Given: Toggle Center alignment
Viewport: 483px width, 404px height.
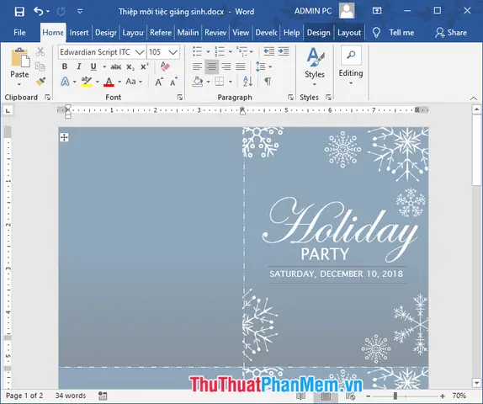Looking at the screenshot, I should point(211,66).
